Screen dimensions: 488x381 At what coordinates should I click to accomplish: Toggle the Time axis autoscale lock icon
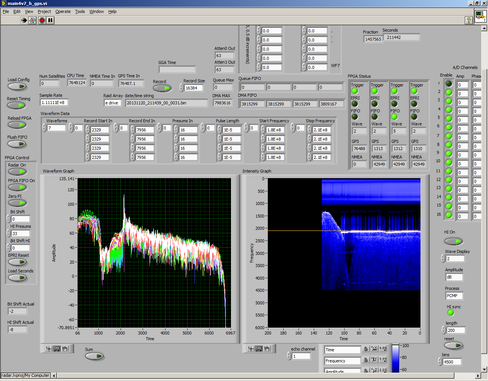click(366, 349)
